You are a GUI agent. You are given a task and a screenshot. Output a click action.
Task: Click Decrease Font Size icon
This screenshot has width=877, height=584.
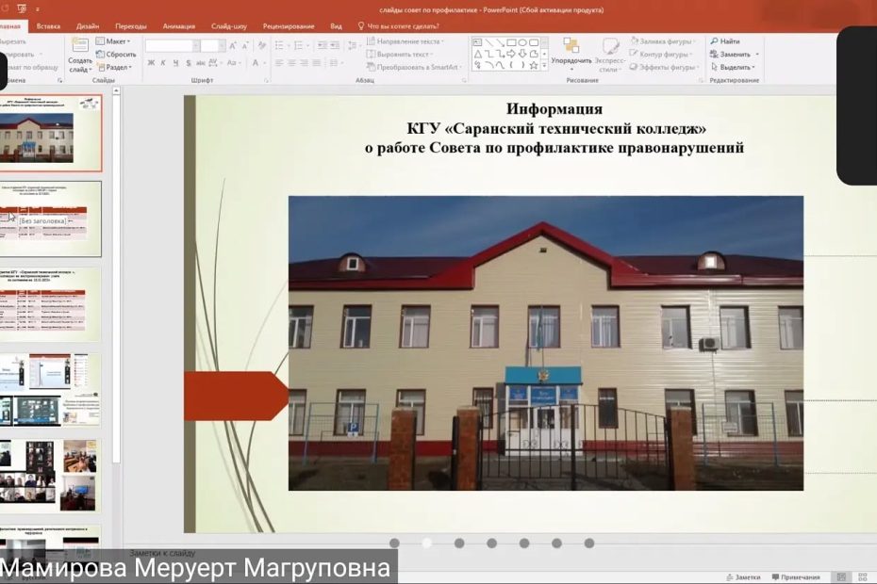245,46
